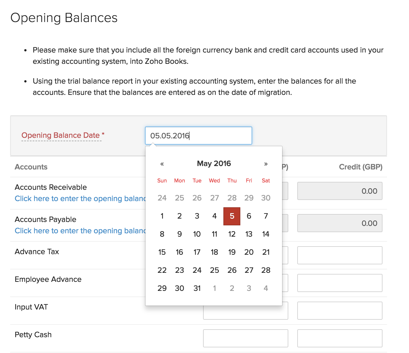This screenshot has width=409, height=353.
Task: Click the Input VAT credit field
Action: [x=340, y=311]
